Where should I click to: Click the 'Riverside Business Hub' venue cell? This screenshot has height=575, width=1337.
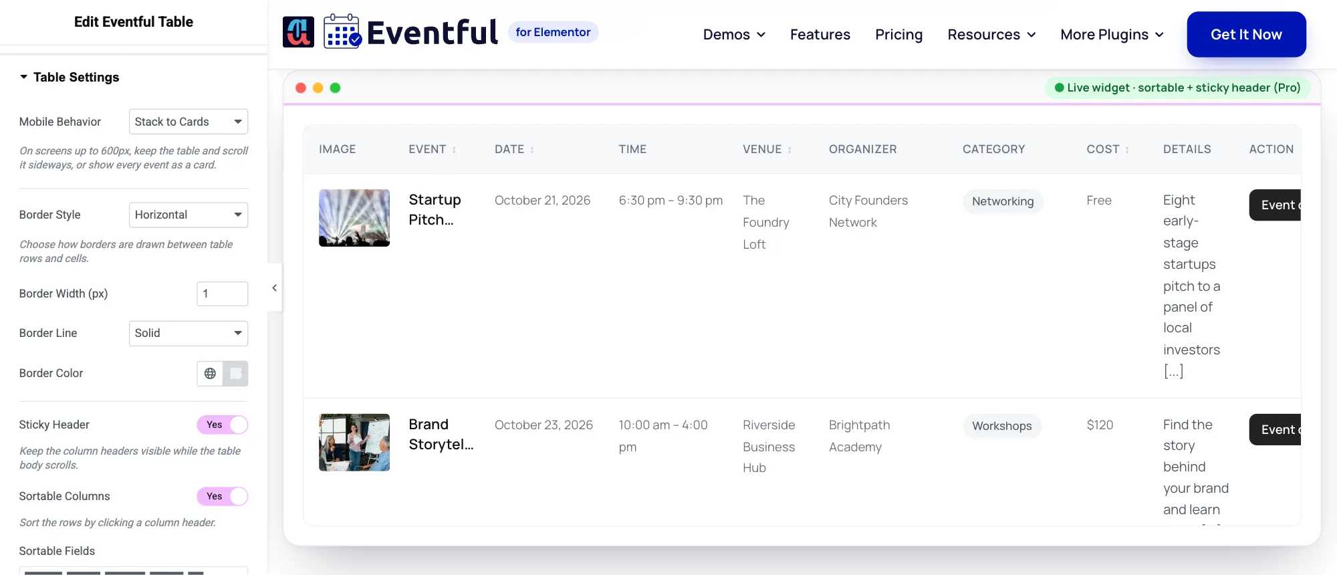click(769, 446)
